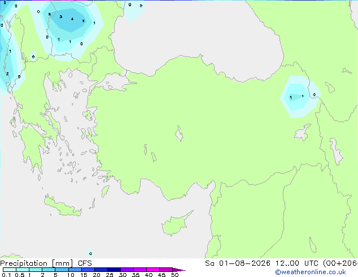Screen dimensions: 358x277
Task: Pick legend swatch between 0.1 and 0.5
Action: [x=10, y=270]
